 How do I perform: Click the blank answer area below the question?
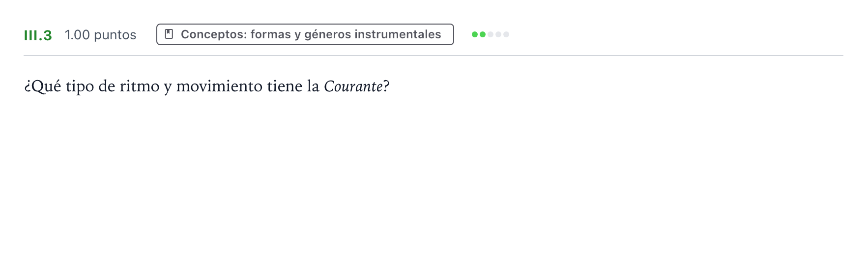[433, 187]
